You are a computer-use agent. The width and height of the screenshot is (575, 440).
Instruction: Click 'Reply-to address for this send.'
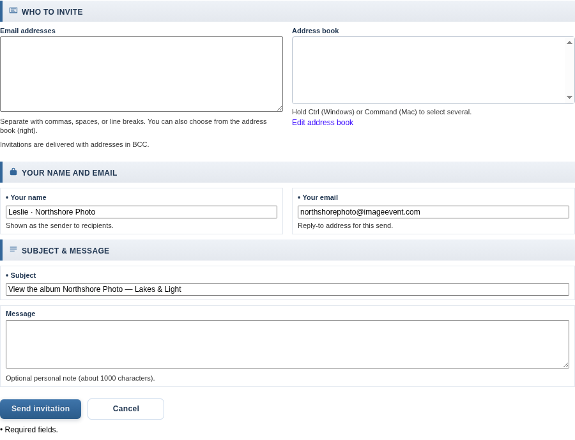click(x=345, y=225)
